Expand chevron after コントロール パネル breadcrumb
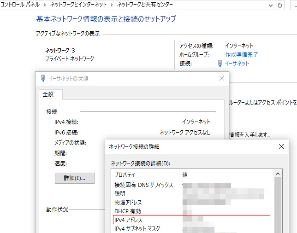The width and height of the screenshot is (297, 233). click(x=46, y=5)
